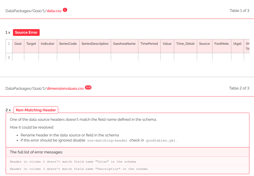Select the Time_Detail column header cell

[186, 46]
